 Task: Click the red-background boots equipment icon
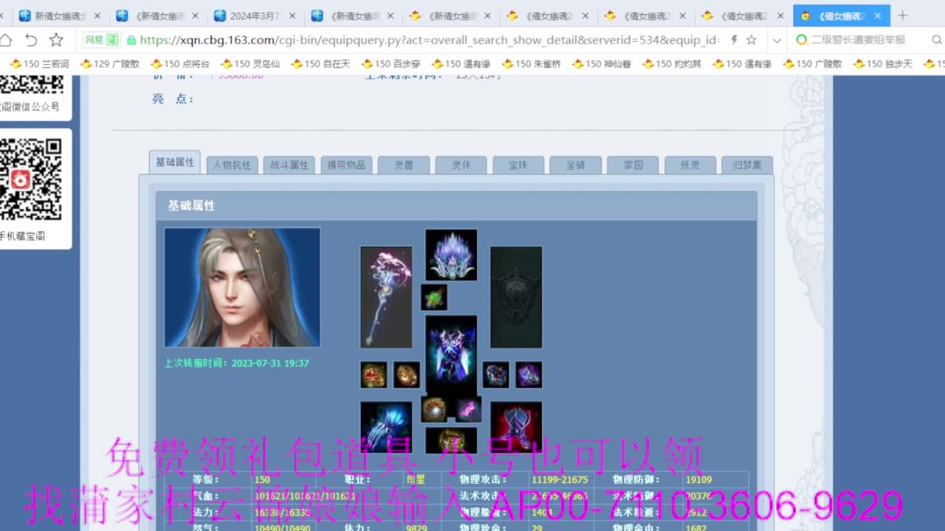(516, 426)
